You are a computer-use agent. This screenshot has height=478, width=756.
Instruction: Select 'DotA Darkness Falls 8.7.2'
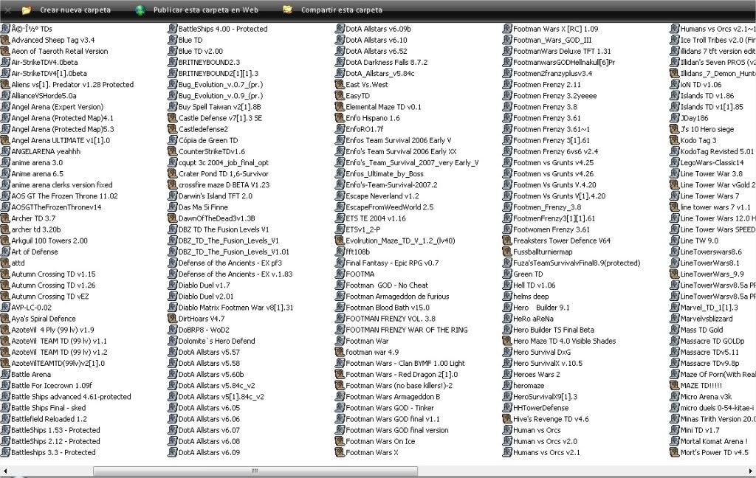[386, 62]
